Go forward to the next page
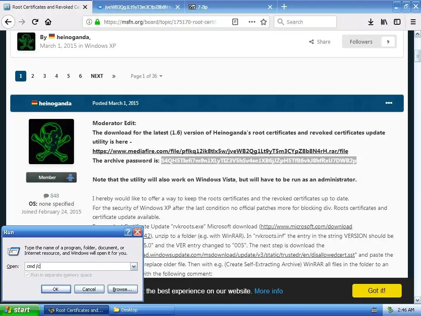 click(22, 22)
